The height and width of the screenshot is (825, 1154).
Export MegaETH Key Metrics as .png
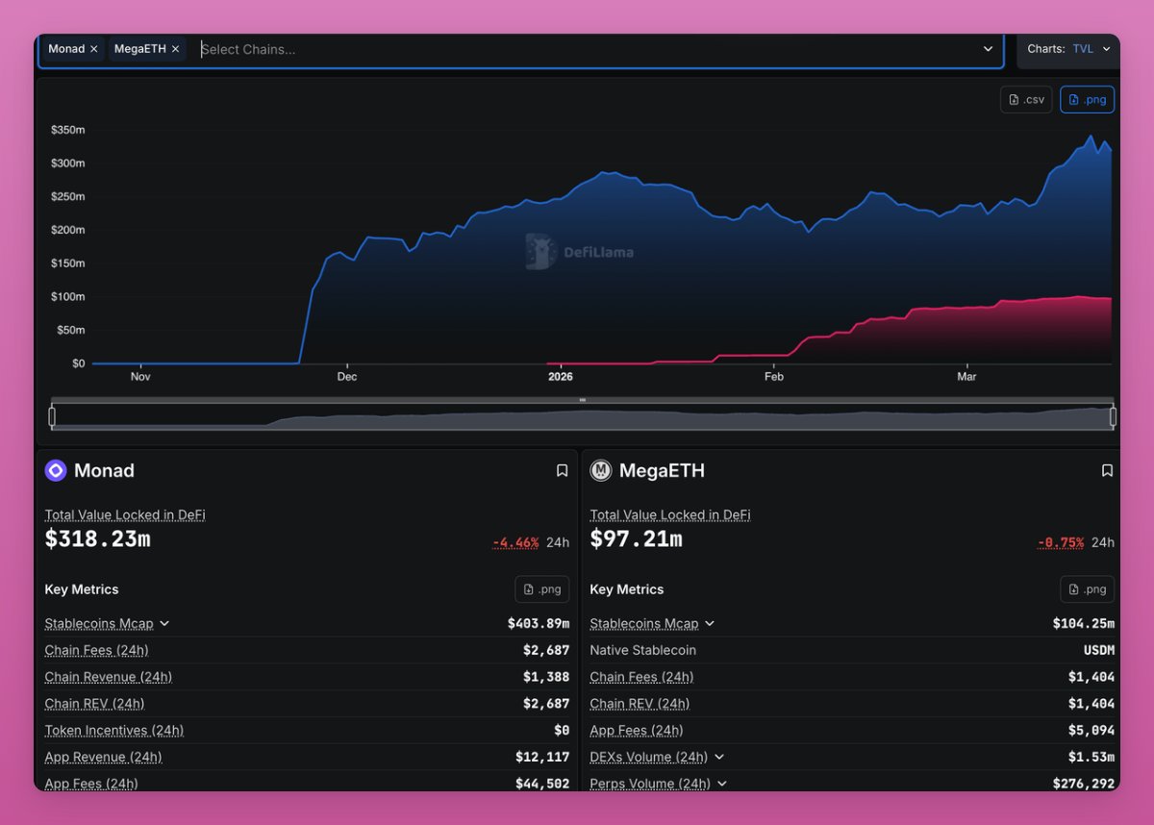tap(1087, 589)
